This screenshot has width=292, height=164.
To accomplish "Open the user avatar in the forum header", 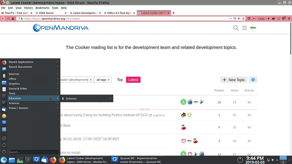I will click(x=253, y=28).
